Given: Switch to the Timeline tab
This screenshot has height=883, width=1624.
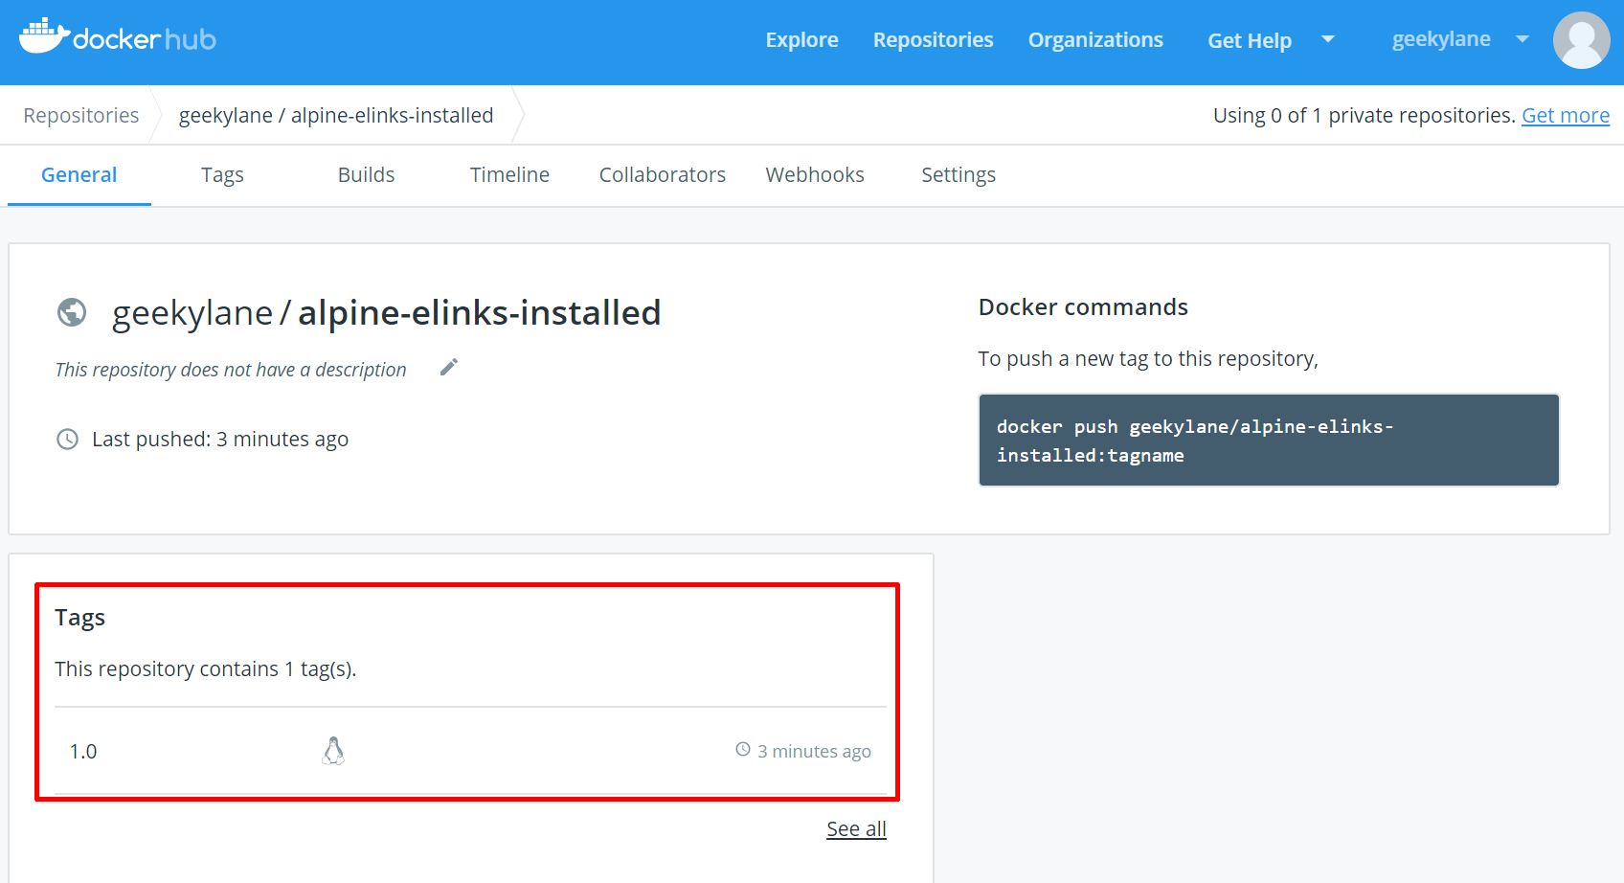Looking at the screenshot, I should click(x=509, y=175).
